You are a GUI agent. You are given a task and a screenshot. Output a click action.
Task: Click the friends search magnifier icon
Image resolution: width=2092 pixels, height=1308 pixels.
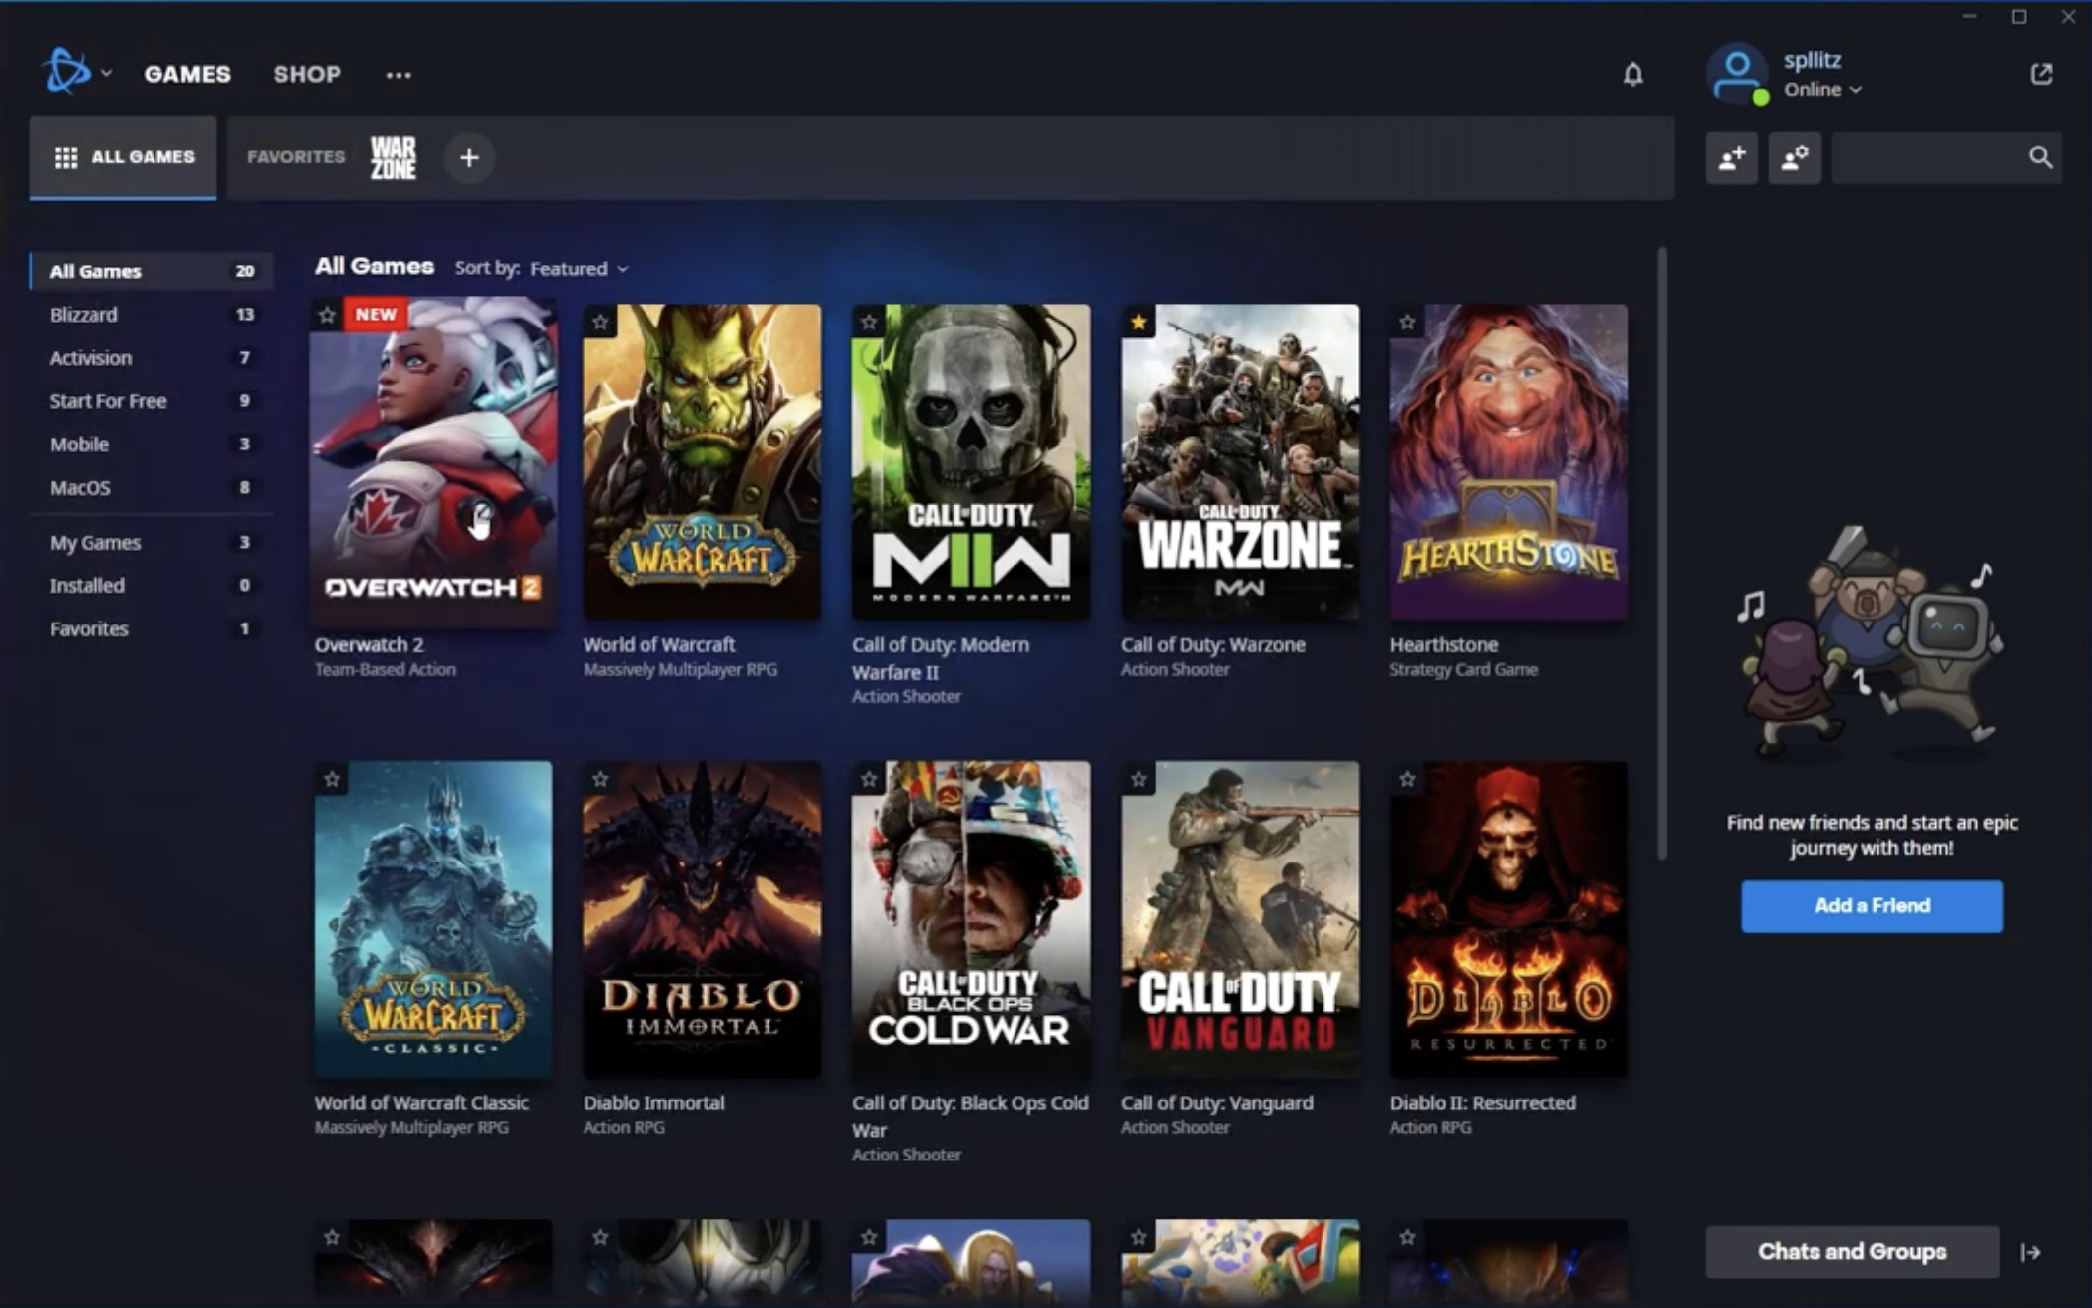[2040, 157]
